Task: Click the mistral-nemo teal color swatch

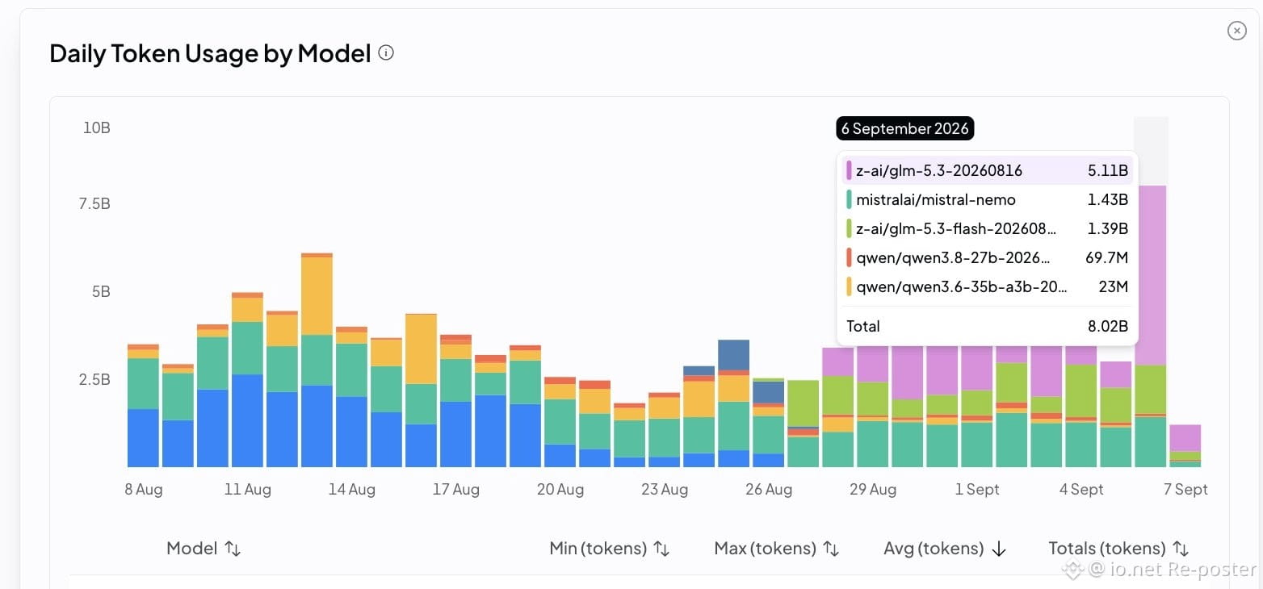Action: (x=849, y=199)
